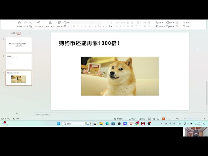
Task: Click zoom out minus button
Action: tap(185, 119)
